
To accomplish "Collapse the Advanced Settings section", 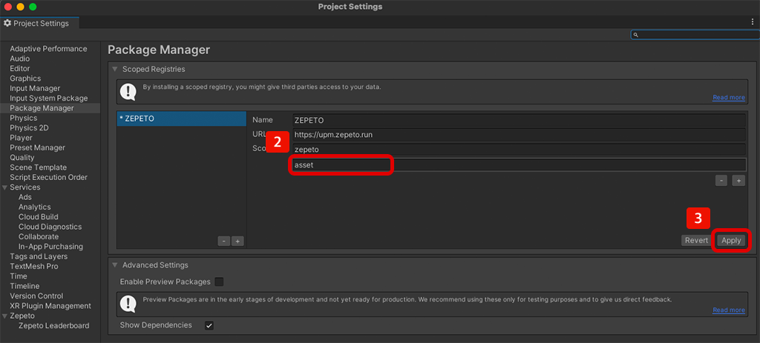I will coord(115,265).
